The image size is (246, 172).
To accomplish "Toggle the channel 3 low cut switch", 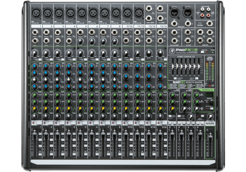I will tap(63, 59).
